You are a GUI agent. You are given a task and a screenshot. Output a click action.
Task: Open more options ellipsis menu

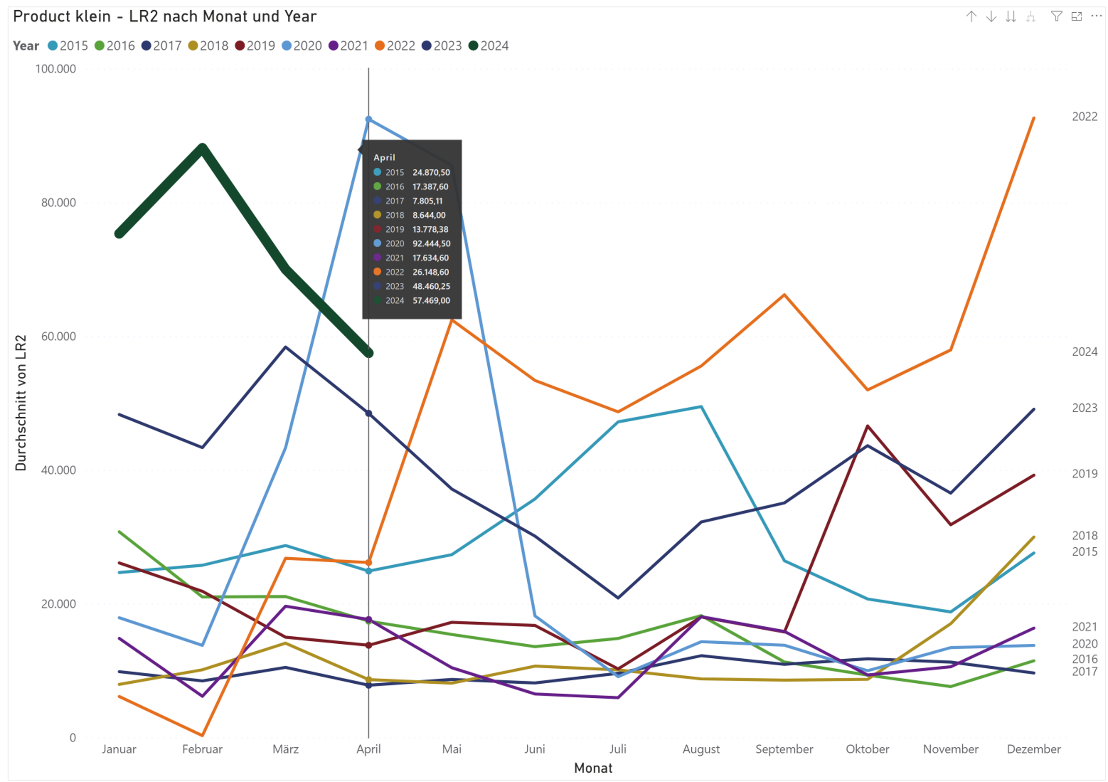click(1096, 16)
